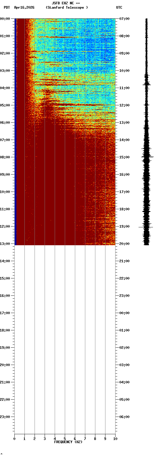This screenshot has width=159, height=457.
Task: Click the '0' frequency axis tick label
Action: tap(14, 439)
